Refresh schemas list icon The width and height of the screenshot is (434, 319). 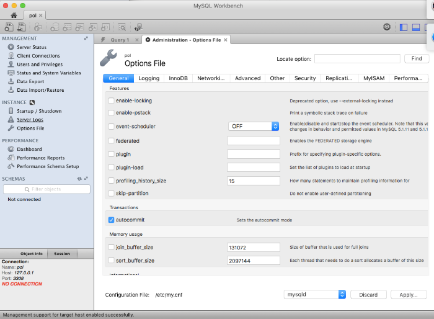80,179
